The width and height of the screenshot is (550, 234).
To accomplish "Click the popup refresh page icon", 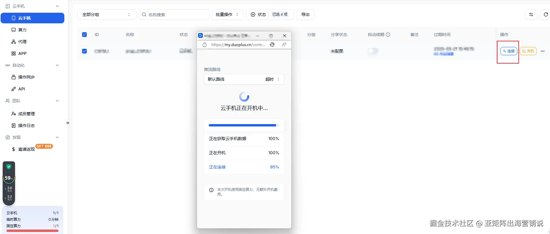I will point(272,45).
